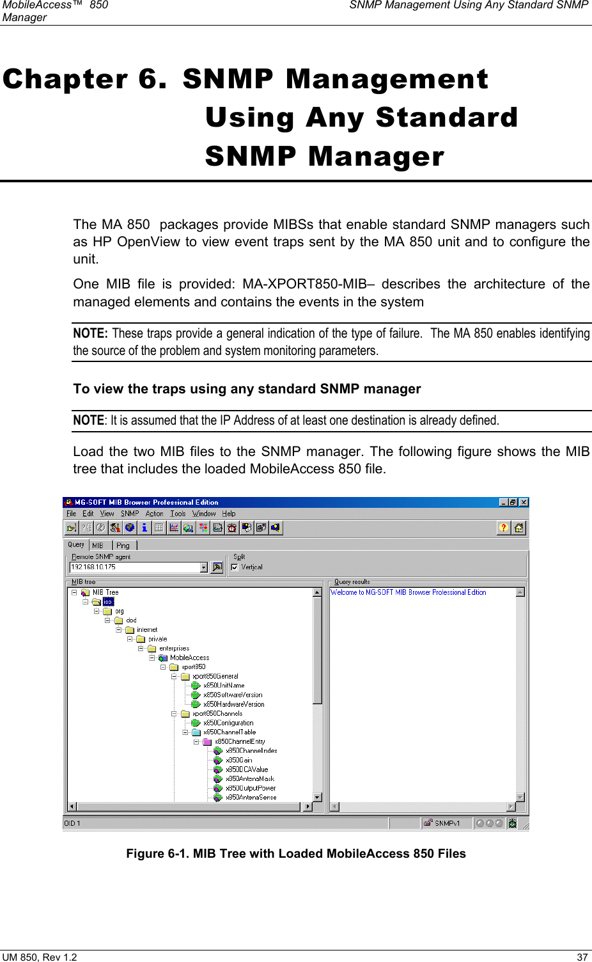Select the private tree node
592x962 pixels.
pyautogui.click(x=158, y=639)
